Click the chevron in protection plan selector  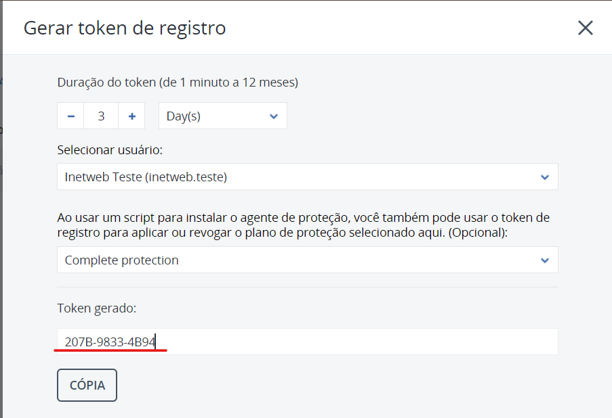(x=545, y=260)
